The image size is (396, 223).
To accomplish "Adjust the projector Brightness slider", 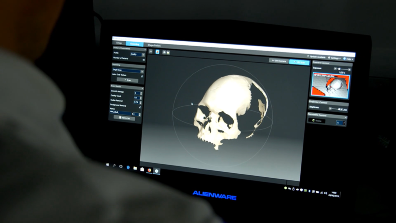I will tap(337, 109).
